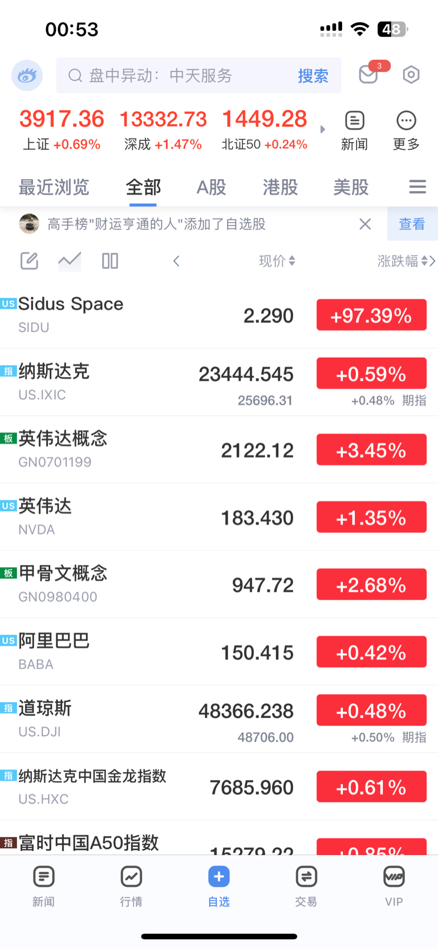
Task: Open the 更多 more options icon
Action: [x=406, y=130]
